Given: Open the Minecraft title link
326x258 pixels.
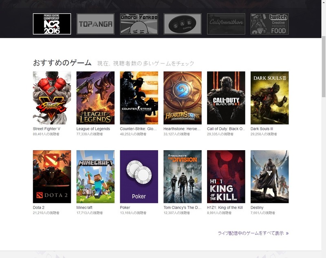Looking at the screenshot, I should point(84,208).
